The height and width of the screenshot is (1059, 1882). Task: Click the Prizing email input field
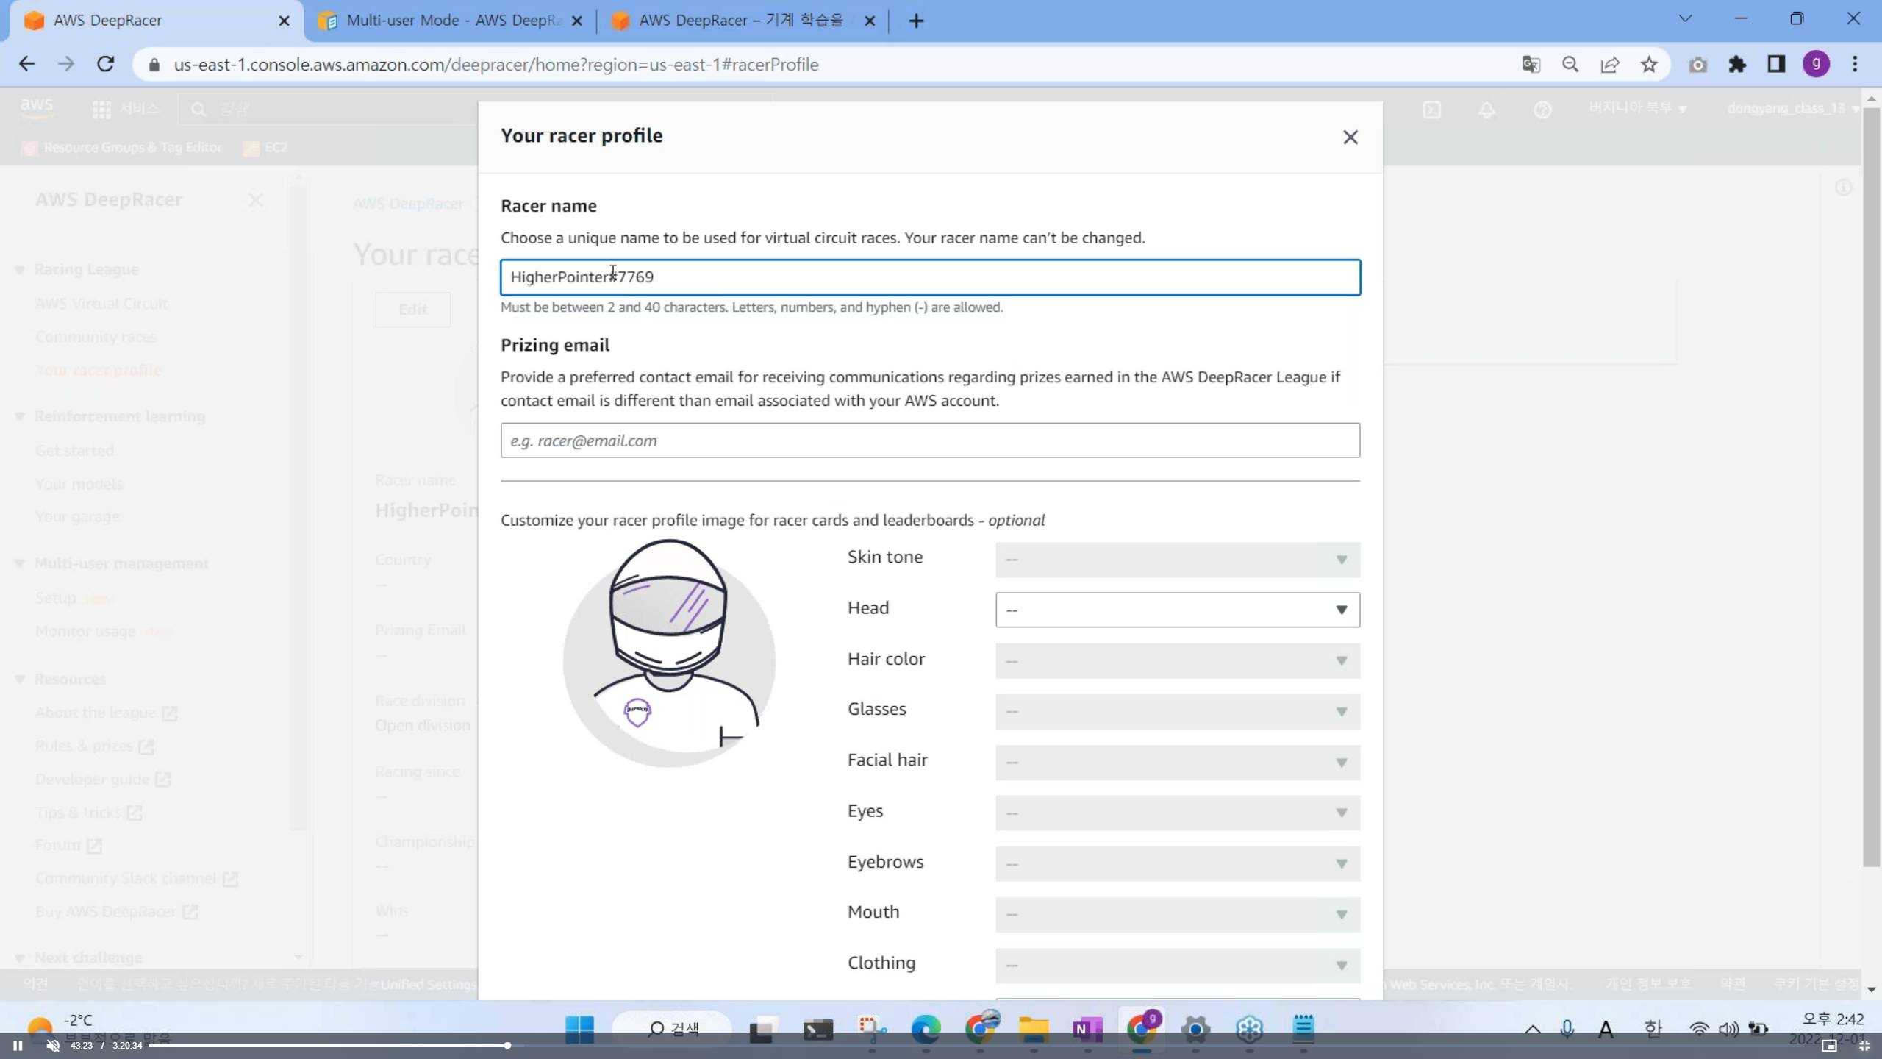click(930, 441)
